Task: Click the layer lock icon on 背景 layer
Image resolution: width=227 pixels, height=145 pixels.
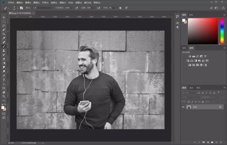Action: click(x=220, y=107)
